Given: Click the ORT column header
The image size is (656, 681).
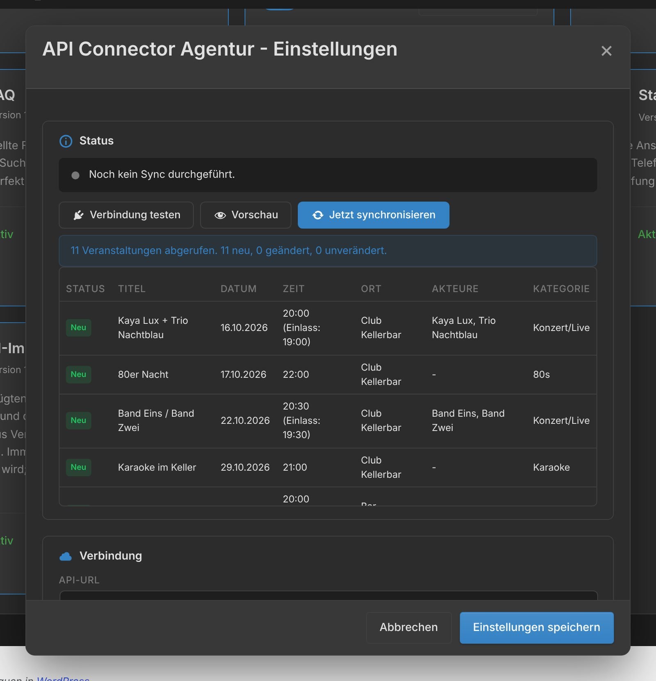Looking at the screenshot, I should 371,289.
